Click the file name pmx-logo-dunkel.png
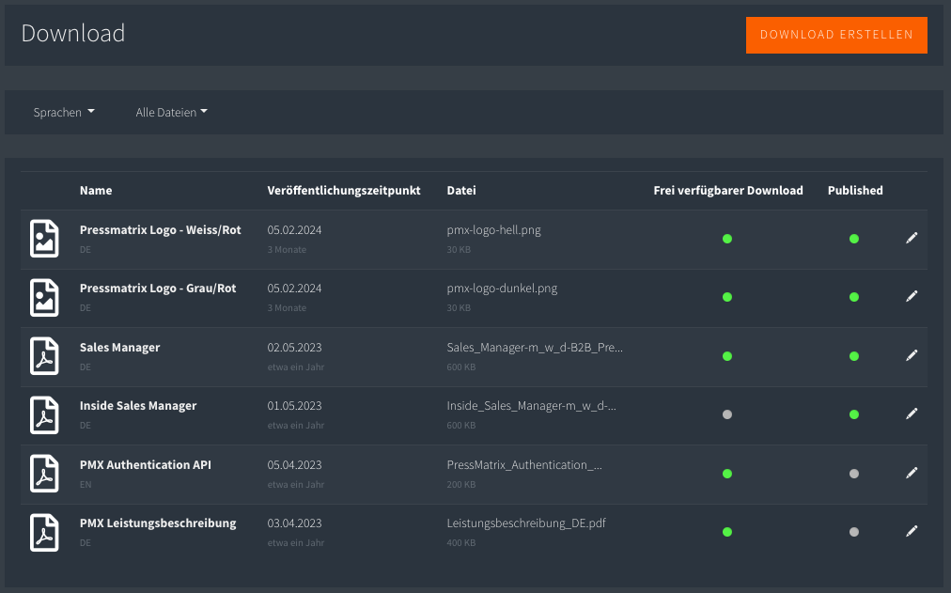This screenshot has height=593, width=951. 502,288
